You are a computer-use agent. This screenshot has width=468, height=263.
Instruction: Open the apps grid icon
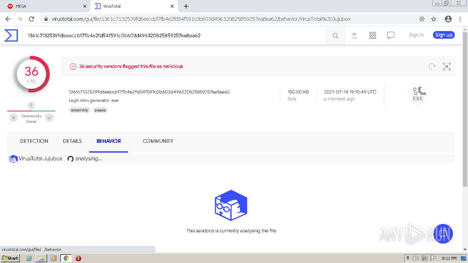point(373,35)
